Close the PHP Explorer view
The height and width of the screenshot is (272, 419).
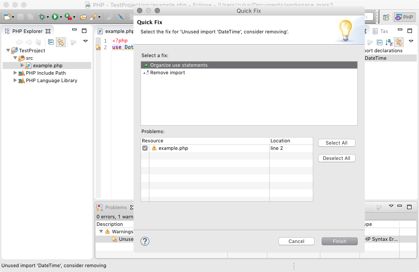click(x=48, y=31)
